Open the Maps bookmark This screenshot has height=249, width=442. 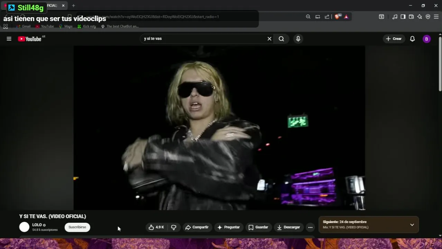click(66, 26)
